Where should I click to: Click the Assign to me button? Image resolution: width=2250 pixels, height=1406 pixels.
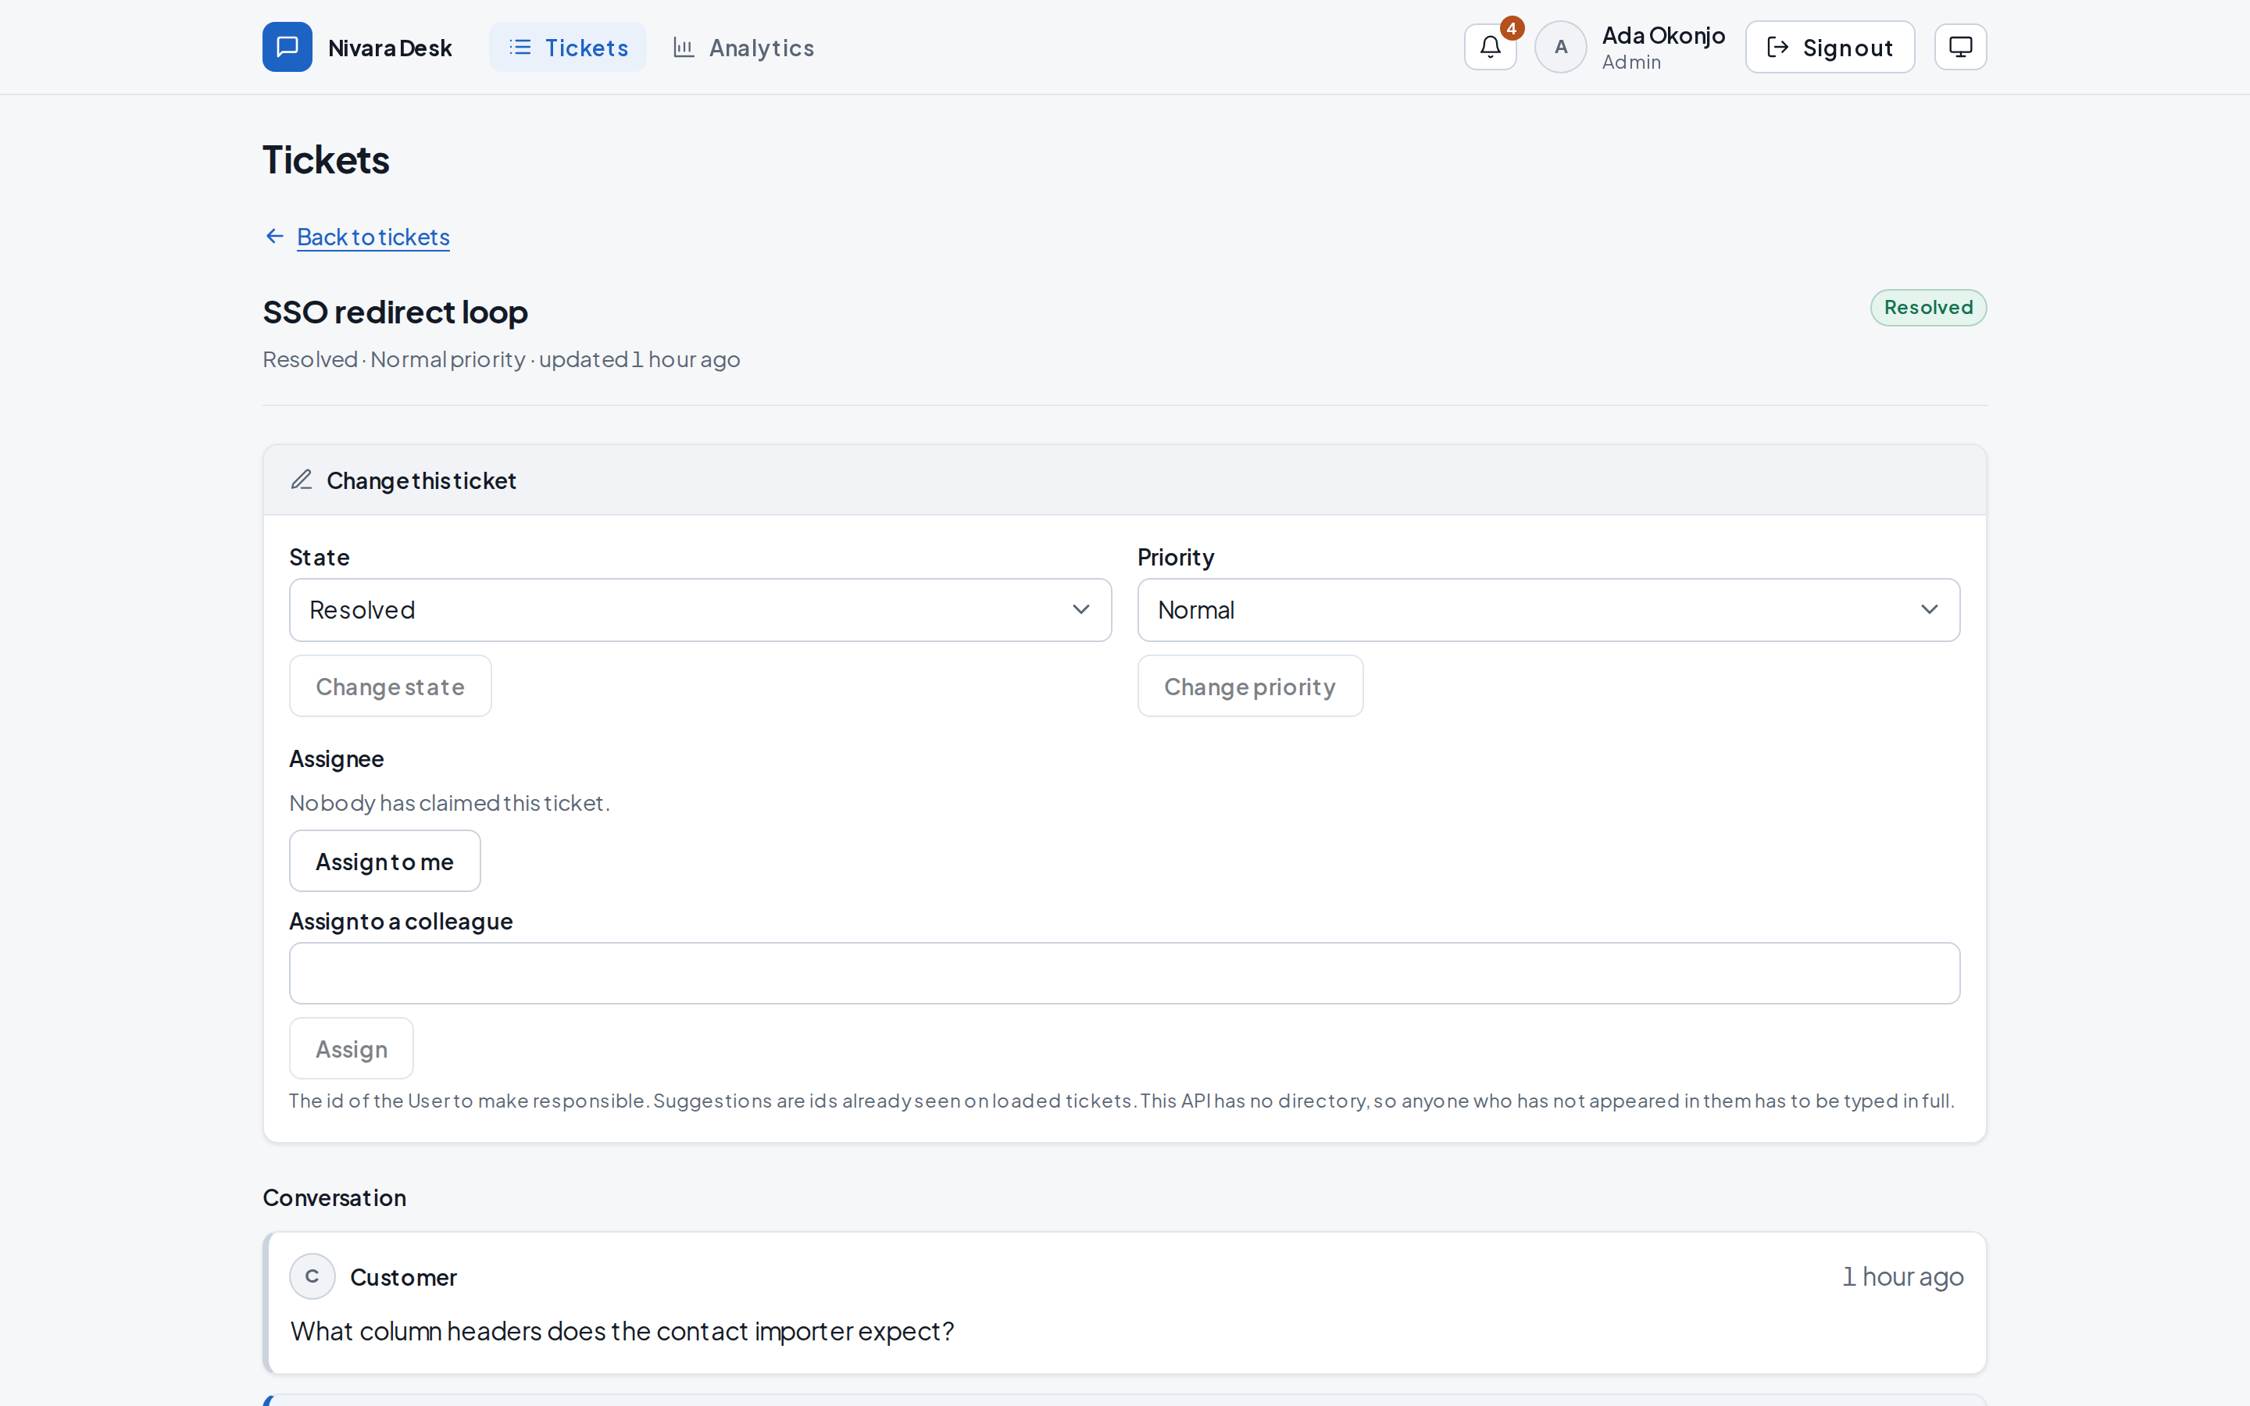coord(385,861)
